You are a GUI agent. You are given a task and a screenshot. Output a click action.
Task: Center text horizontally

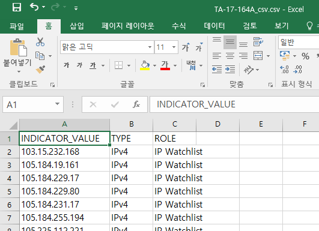pyautogui.click(x=230, y=56)
